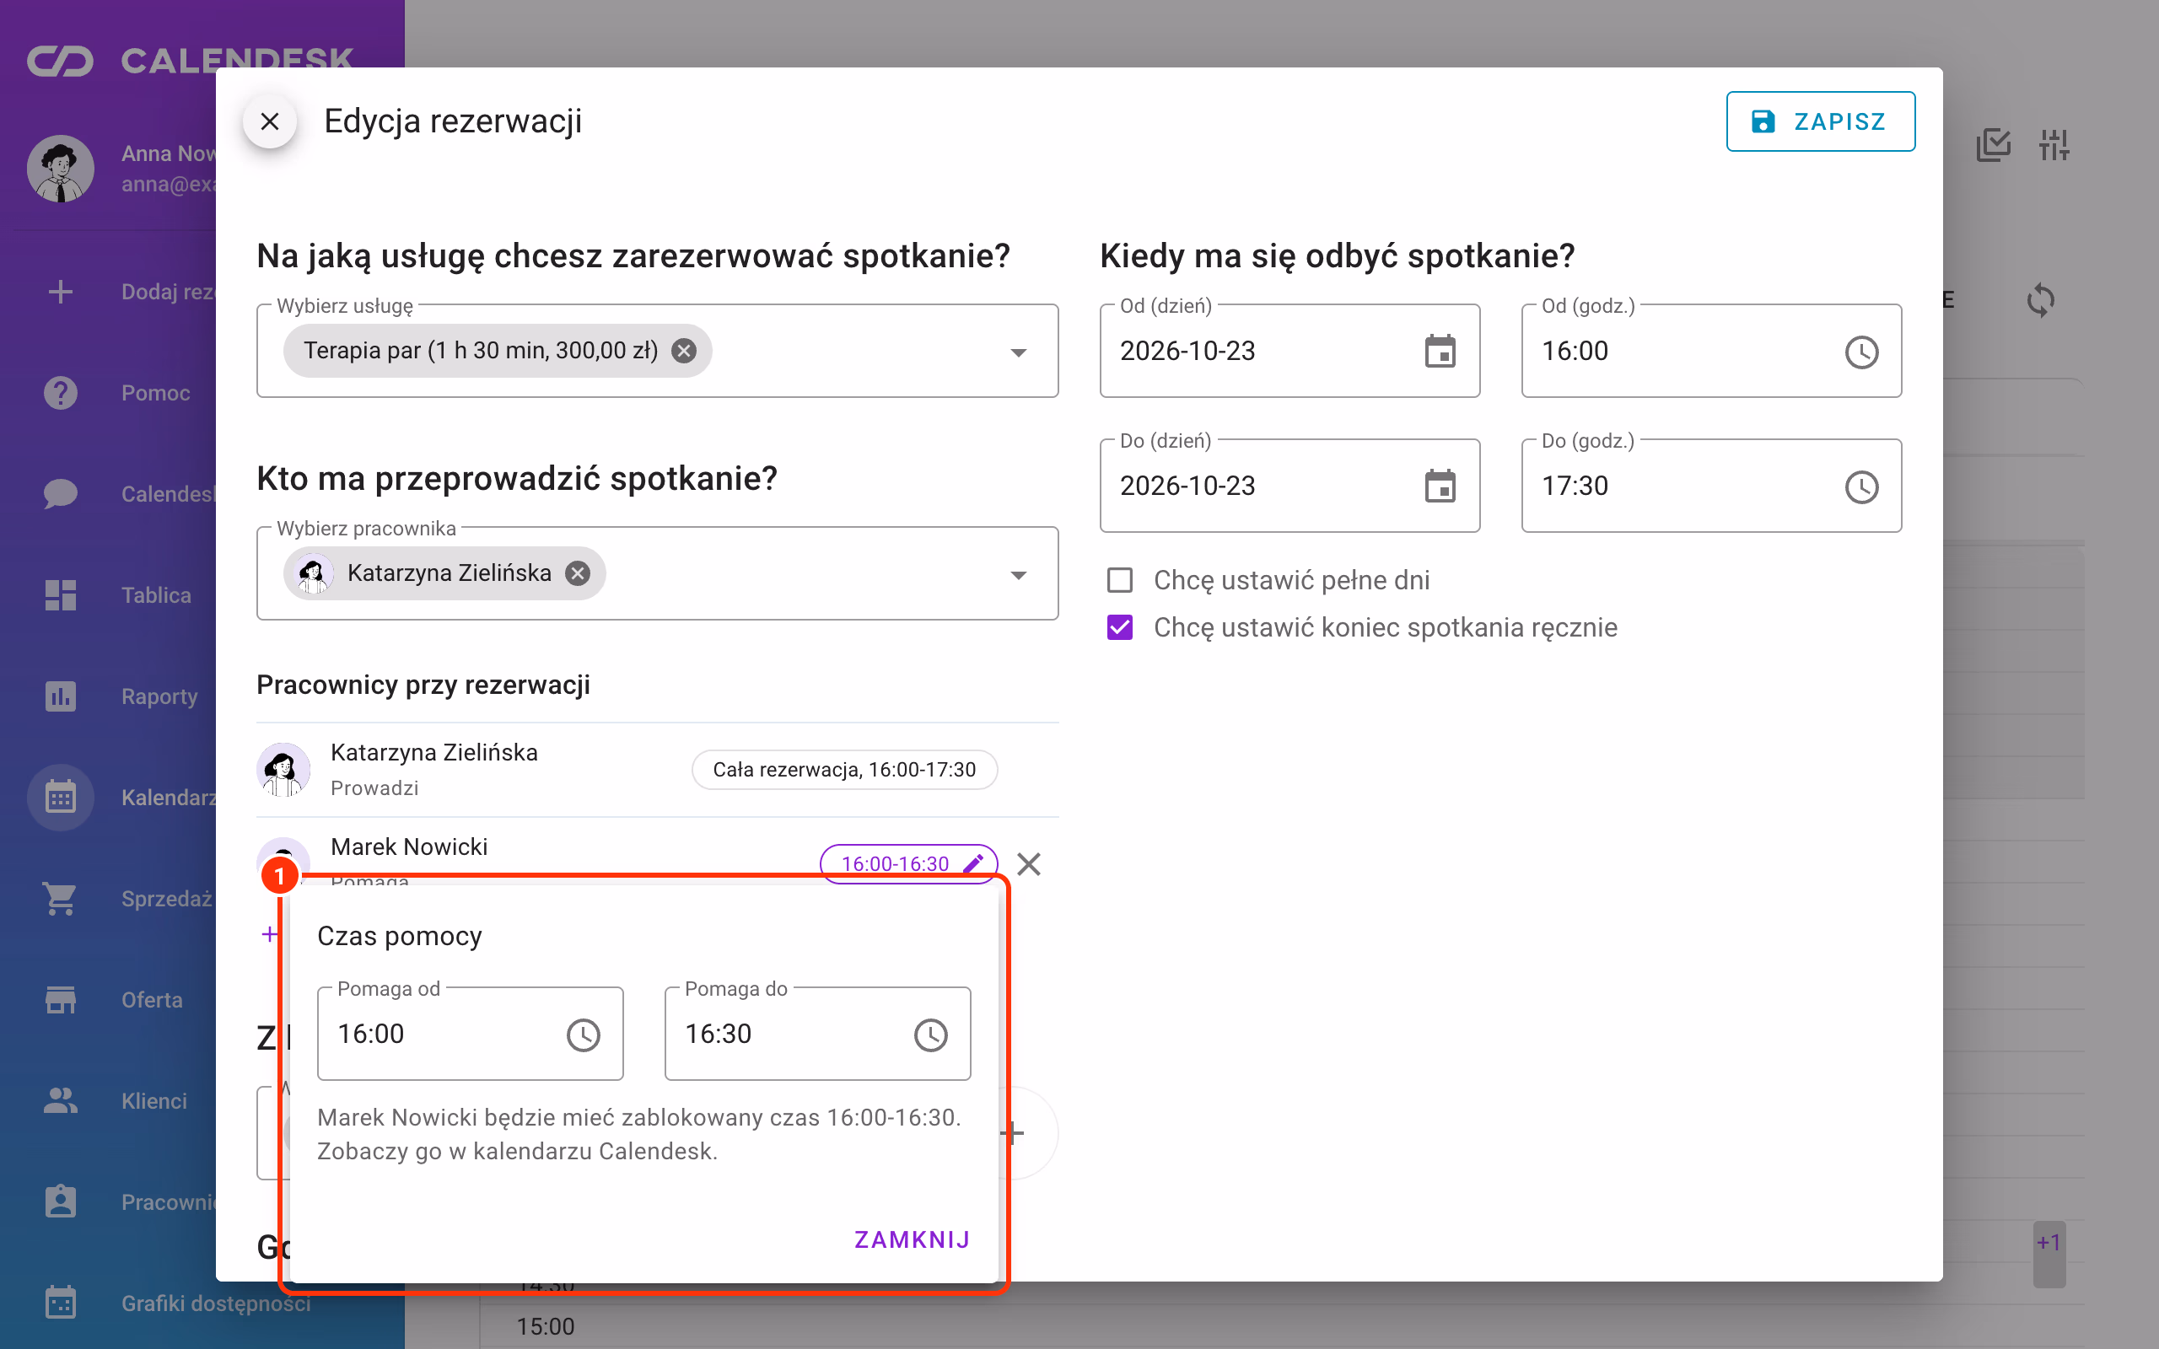Click the Pomaga od time field
The height and width of the screenshot is (1349, 2159).
[470, 1033]
